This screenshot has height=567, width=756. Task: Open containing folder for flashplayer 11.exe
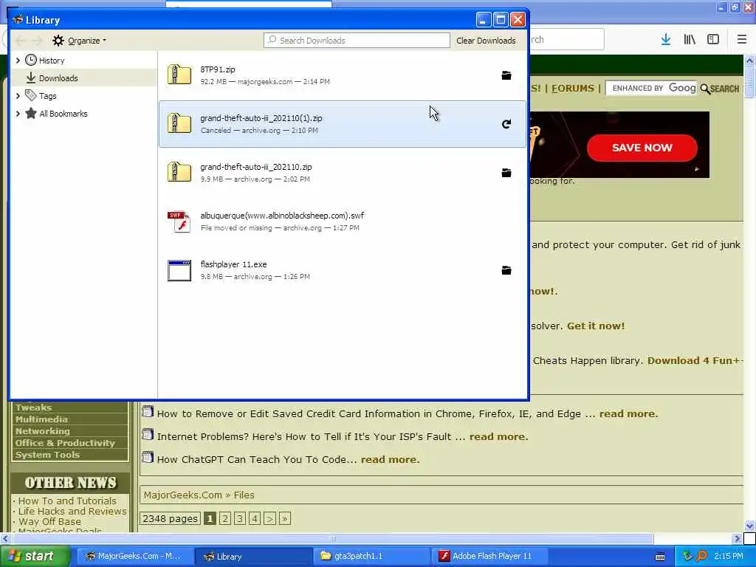(x=506, y=270)
